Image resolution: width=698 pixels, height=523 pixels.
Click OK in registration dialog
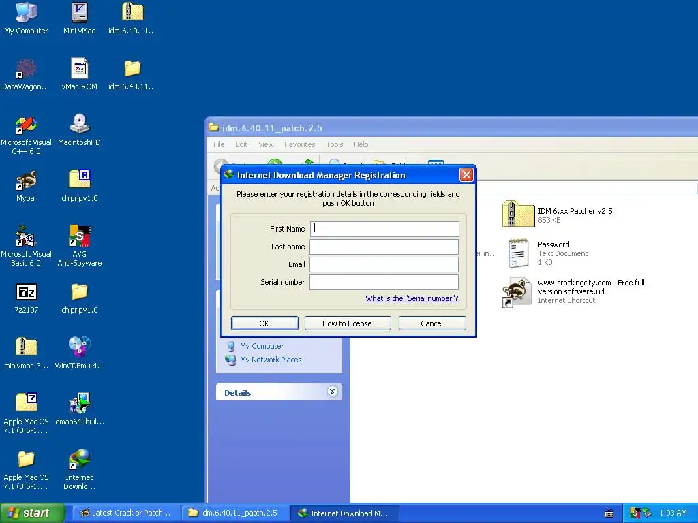pos(264,323)
